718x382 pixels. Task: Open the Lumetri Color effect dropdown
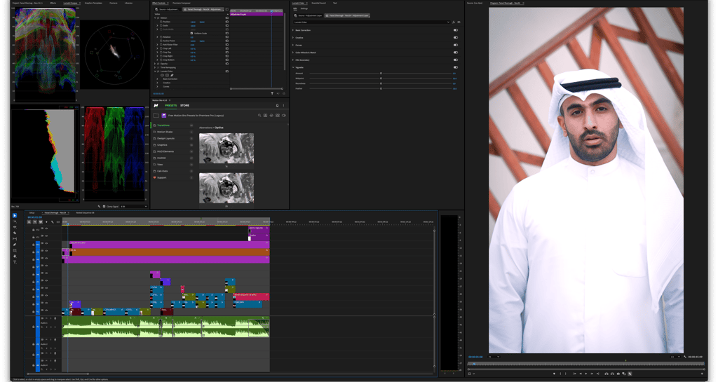(x=371, y=22)
